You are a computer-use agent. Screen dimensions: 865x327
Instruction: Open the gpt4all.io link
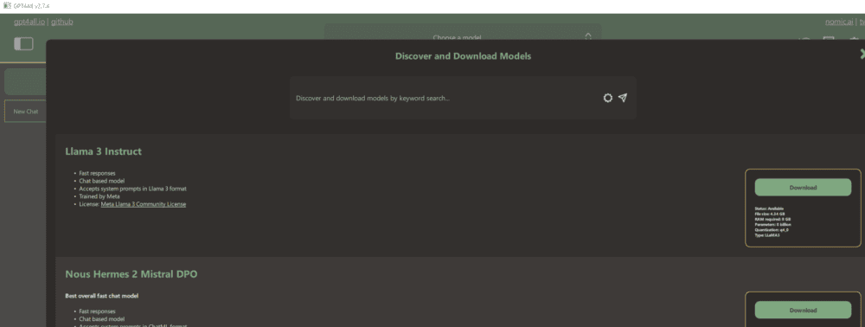point(29,22)
